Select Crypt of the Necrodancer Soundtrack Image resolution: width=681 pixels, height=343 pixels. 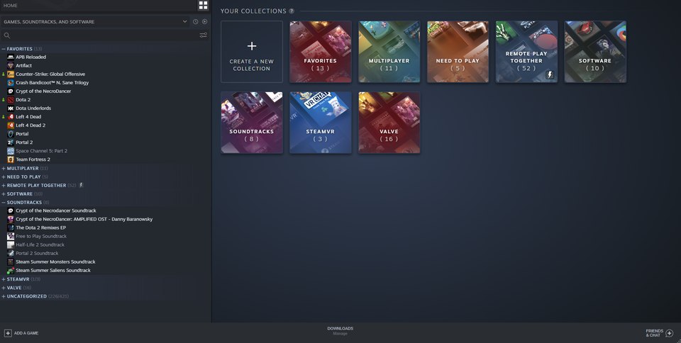(x=56, y=210)
